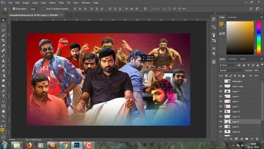Click the Add layer mask icon
Image resolution: width=264 pixels, height=149 pixels.
tap(236, 139)
